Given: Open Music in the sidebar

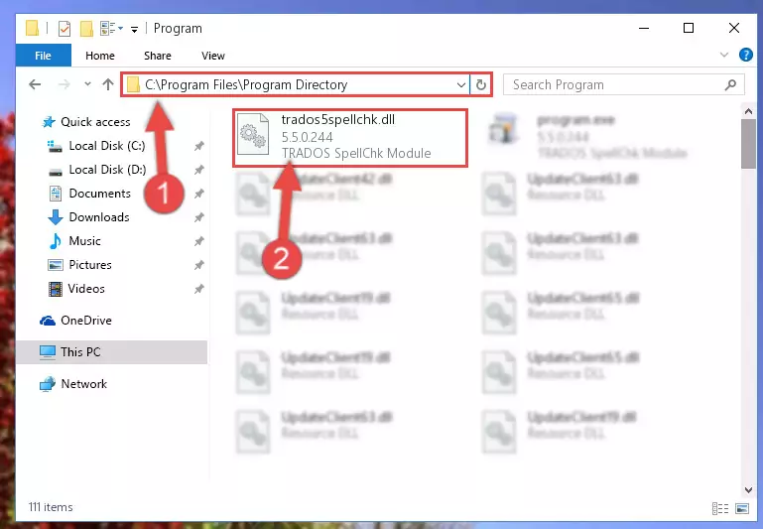Looking at the screenshot, I should click(75, 241).
